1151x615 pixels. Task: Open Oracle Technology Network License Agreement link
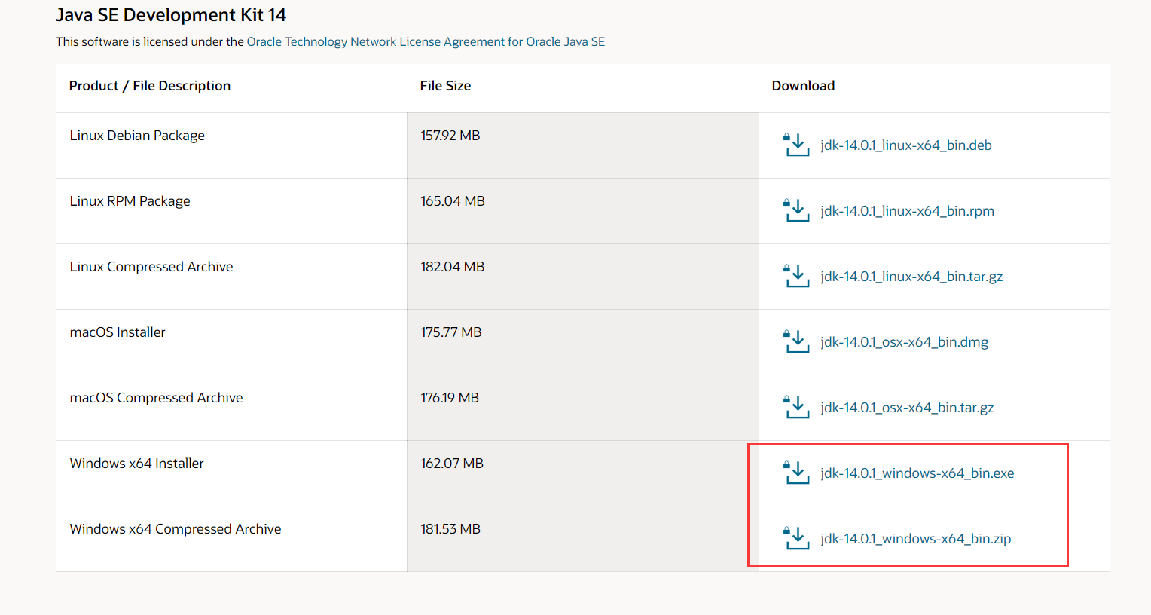pos(426,42)
